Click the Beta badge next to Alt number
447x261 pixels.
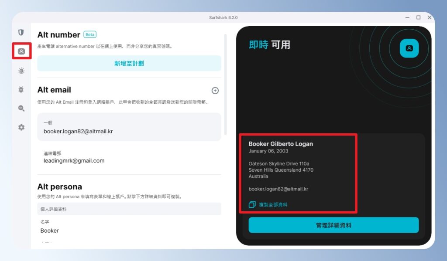(89, 34)
